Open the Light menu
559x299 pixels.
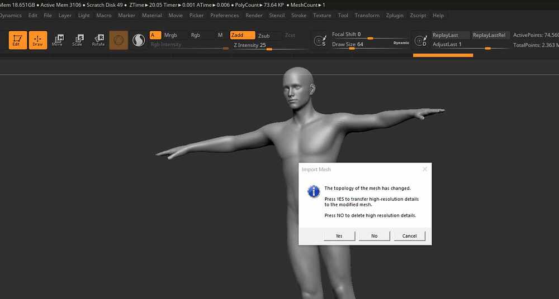point(84,15)
